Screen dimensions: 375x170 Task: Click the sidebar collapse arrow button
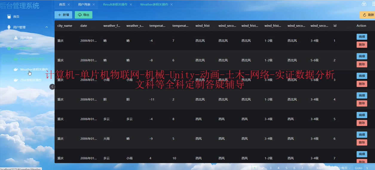tap(52, 87)
